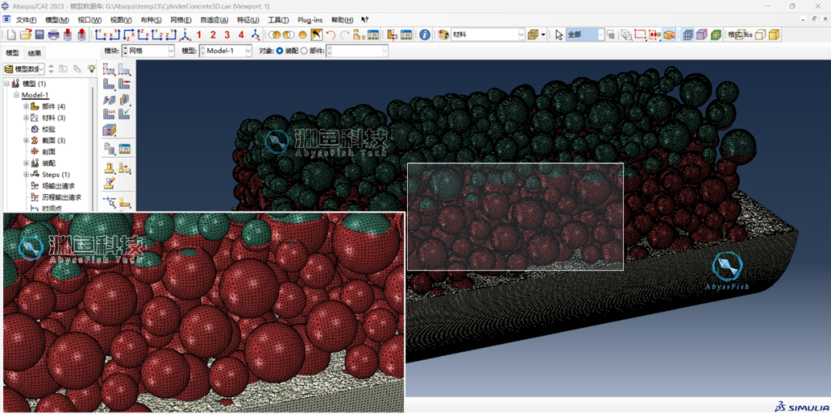Open a model database with folder icon
The height and width of the screenshot is (414, 831).
[25, 35]
